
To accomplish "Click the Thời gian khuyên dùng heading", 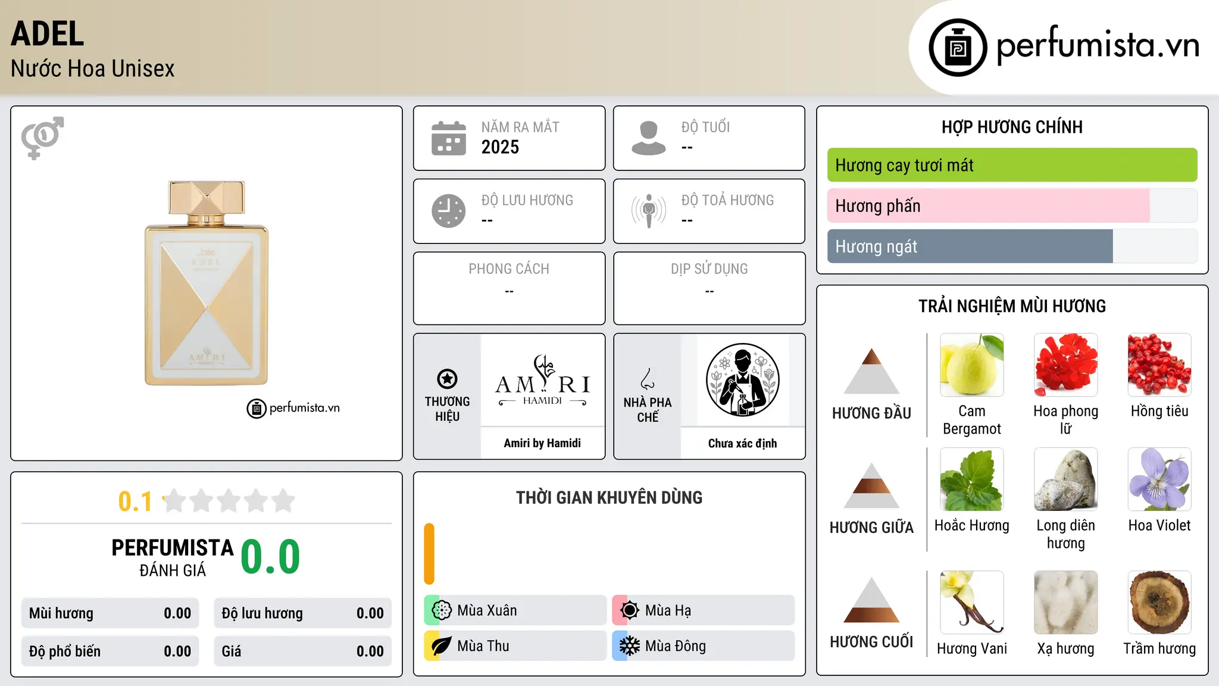I will [x=609, y=498].
